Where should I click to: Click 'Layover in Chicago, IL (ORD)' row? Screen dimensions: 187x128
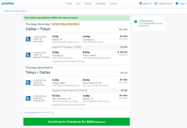coord(90,47)
